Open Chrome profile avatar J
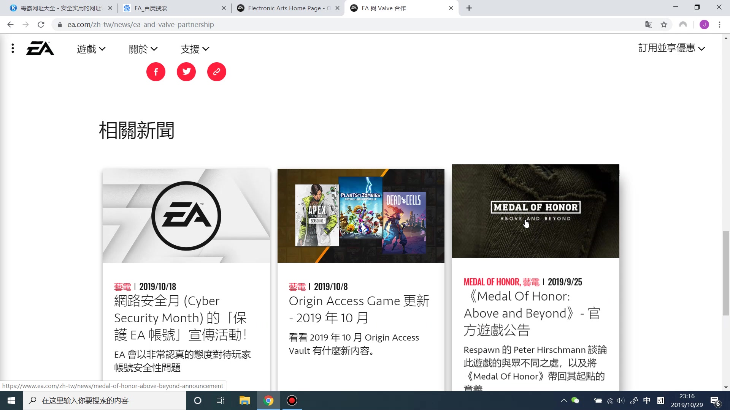This screenshot has width=730, height=410. pyautogui.click(x=704, y=25)
